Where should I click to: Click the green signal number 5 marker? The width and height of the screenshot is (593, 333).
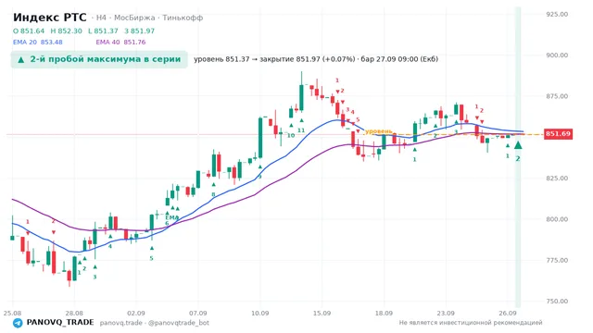(151, 258)
